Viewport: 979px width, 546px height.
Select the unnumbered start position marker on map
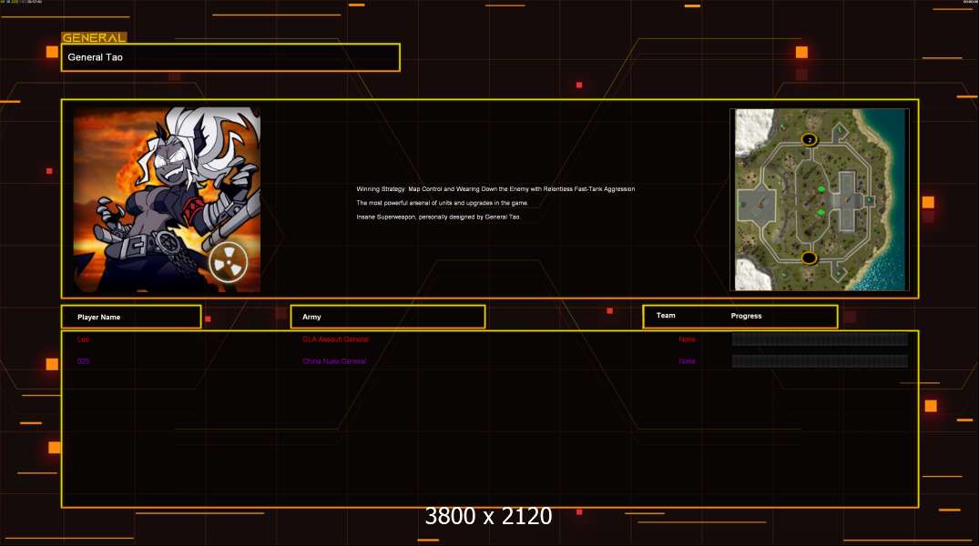810,258
